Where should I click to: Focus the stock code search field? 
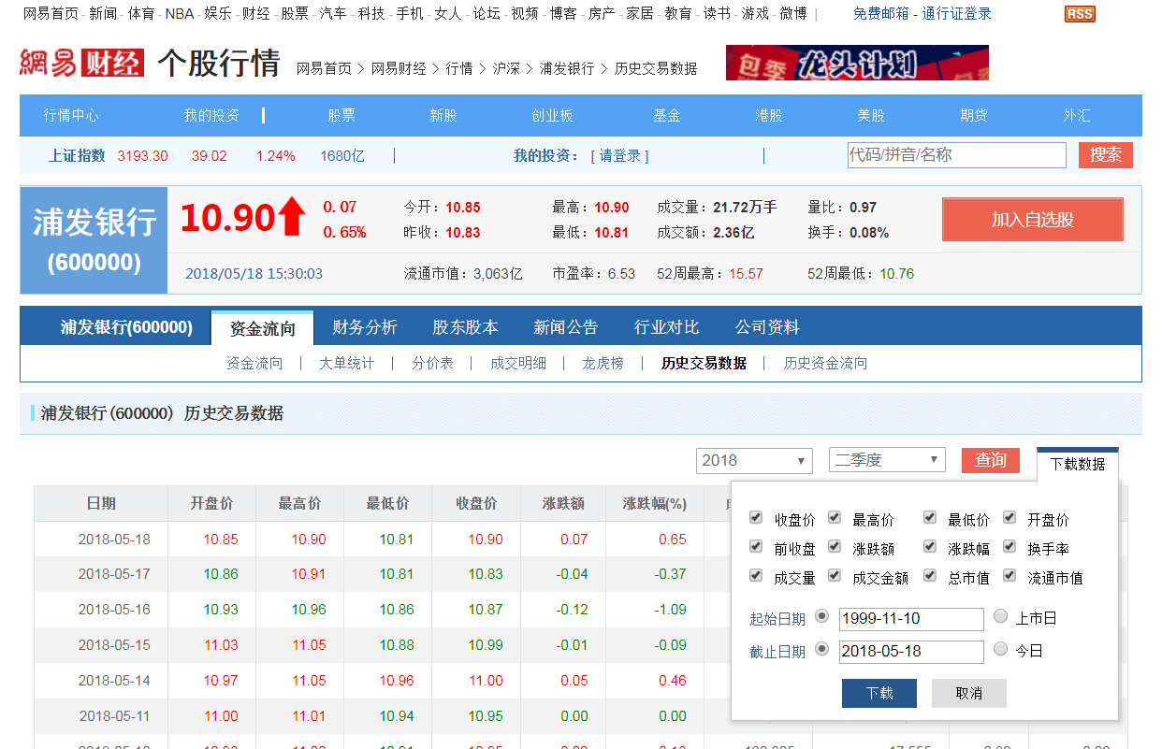point(955,155)
